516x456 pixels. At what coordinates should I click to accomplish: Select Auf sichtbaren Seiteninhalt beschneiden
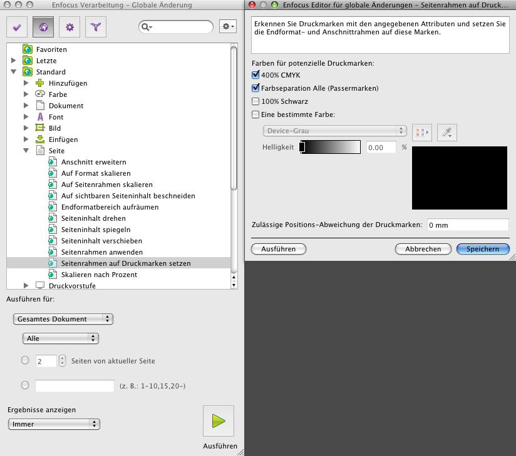coord(128,196)
